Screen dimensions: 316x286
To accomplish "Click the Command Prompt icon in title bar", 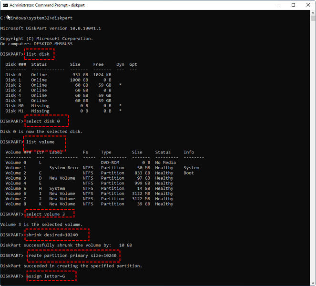I will click(x=5, y=5).
